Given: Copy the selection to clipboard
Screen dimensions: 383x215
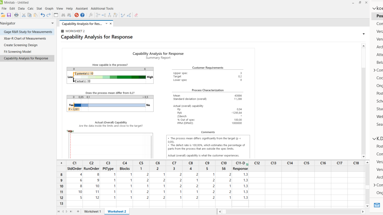Looking at the screenshot, I should click(x=29, y=15).
